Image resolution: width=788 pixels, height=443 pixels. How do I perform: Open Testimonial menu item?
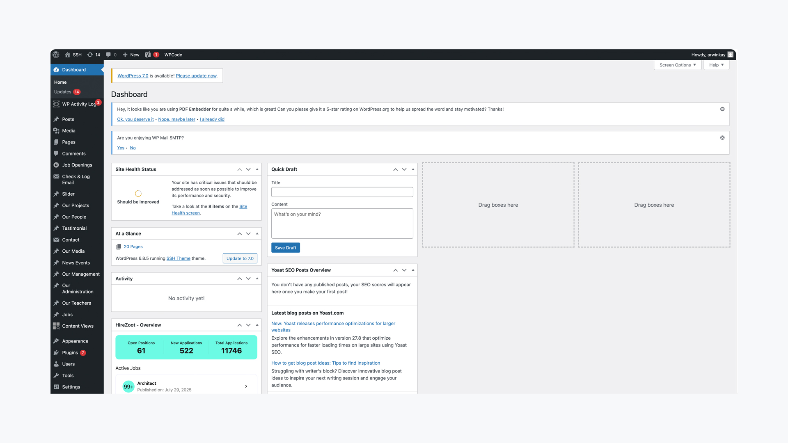point(74,228)
